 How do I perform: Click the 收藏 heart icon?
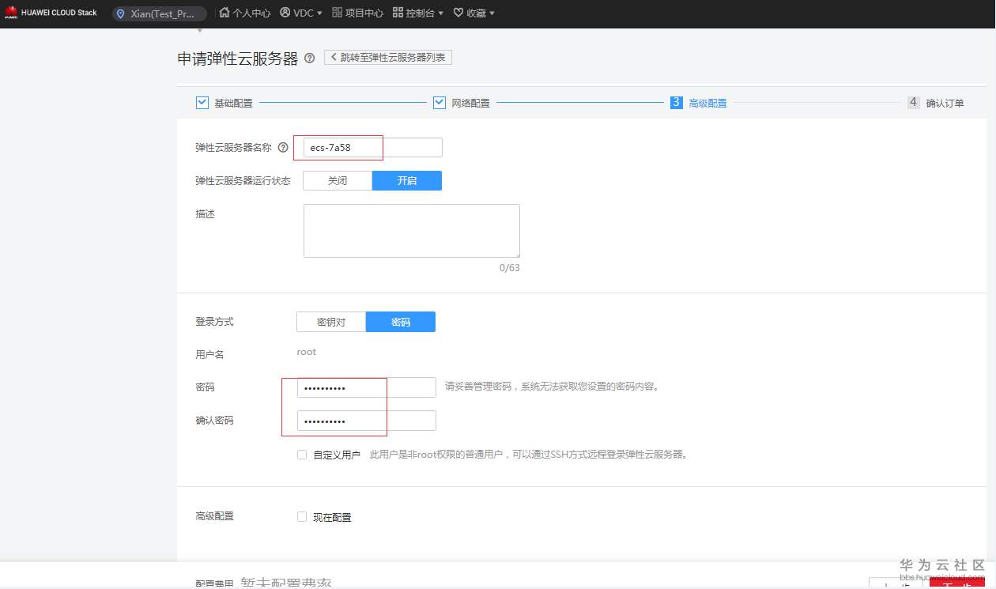pos(457,13)
